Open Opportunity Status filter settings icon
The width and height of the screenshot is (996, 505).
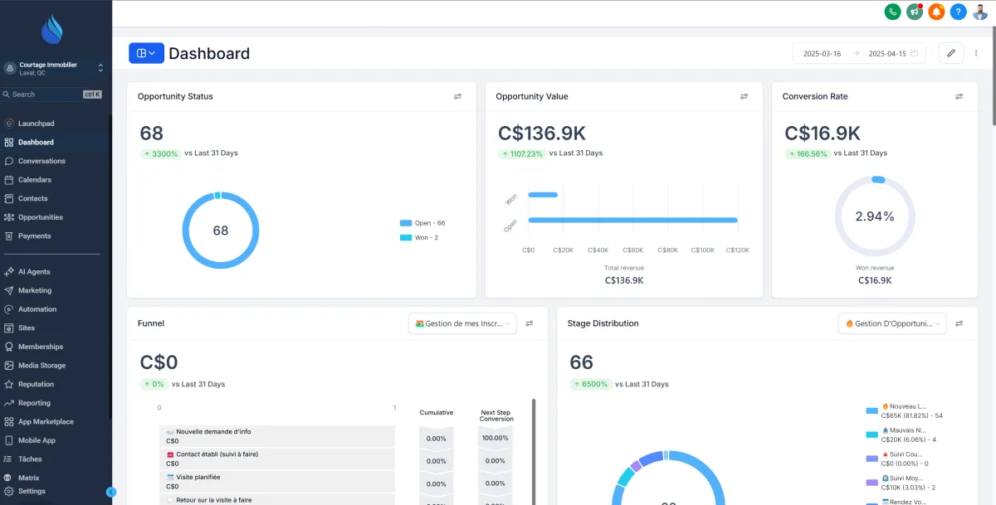[x=457, y=97]
